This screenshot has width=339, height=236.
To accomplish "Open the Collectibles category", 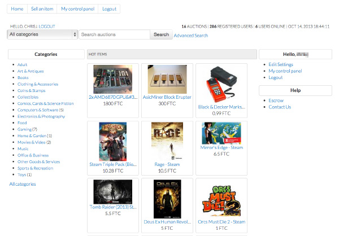I will point(28,97).
